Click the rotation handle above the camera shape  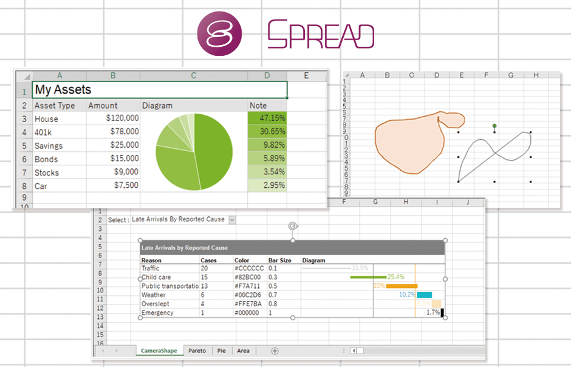(x=293, y=226)
